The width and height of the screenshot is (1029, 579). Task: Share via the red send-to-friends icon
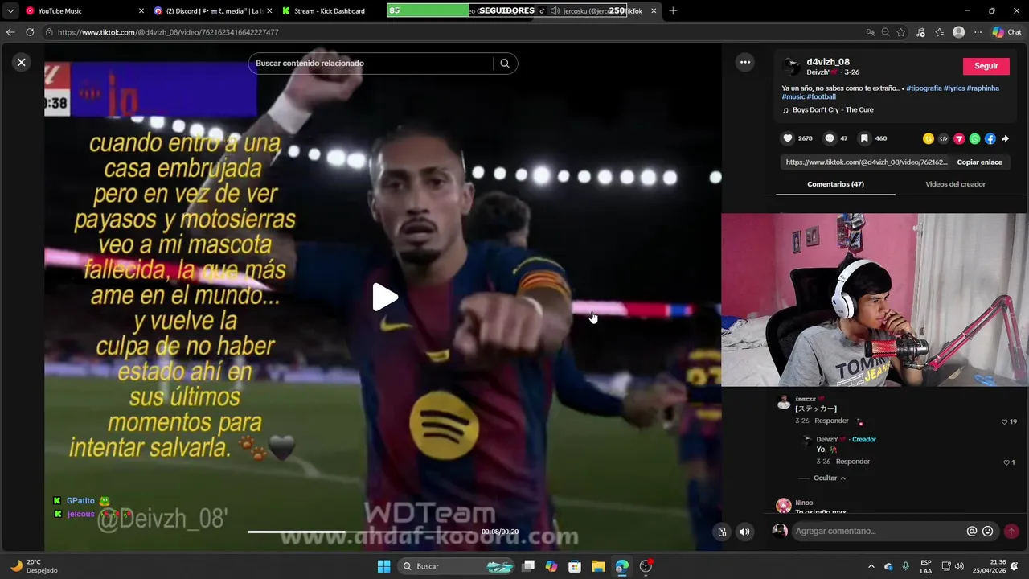pos(959,138)
